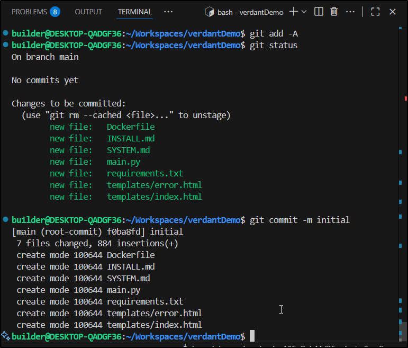Show additional panel views via ellipsis after Terminal
Image resolution: width=408 pixels, height=348 pixels.
pyautogui.click(x=168, y=12)
